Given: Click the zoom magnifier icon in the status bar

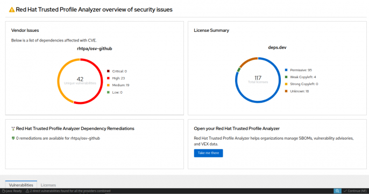Looking at the screenshot, I should coord(337,191).
